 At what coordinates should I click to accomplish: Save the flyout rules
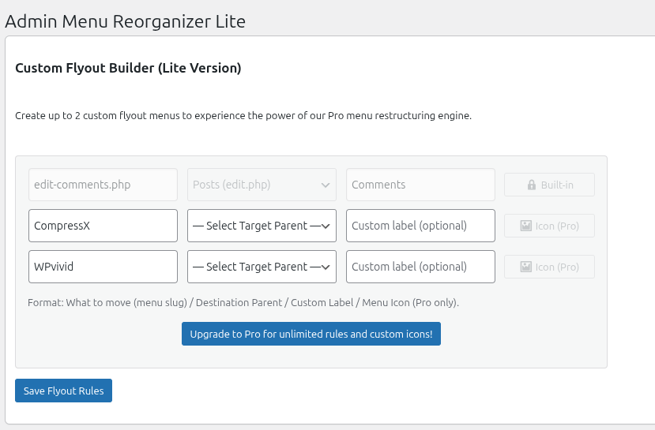63,391
